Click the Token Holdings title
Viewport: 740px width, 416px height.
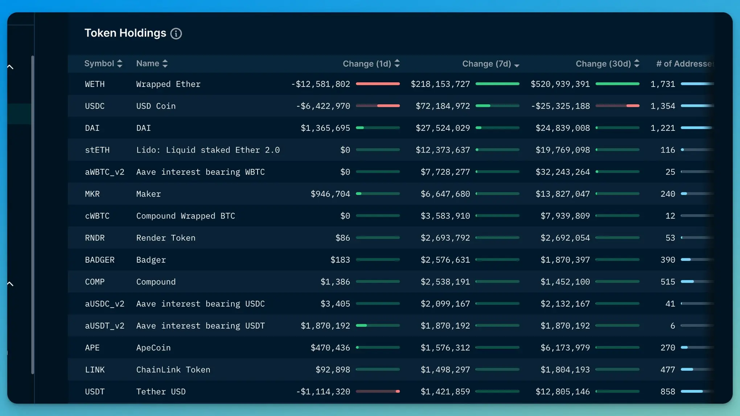point(126,33)
